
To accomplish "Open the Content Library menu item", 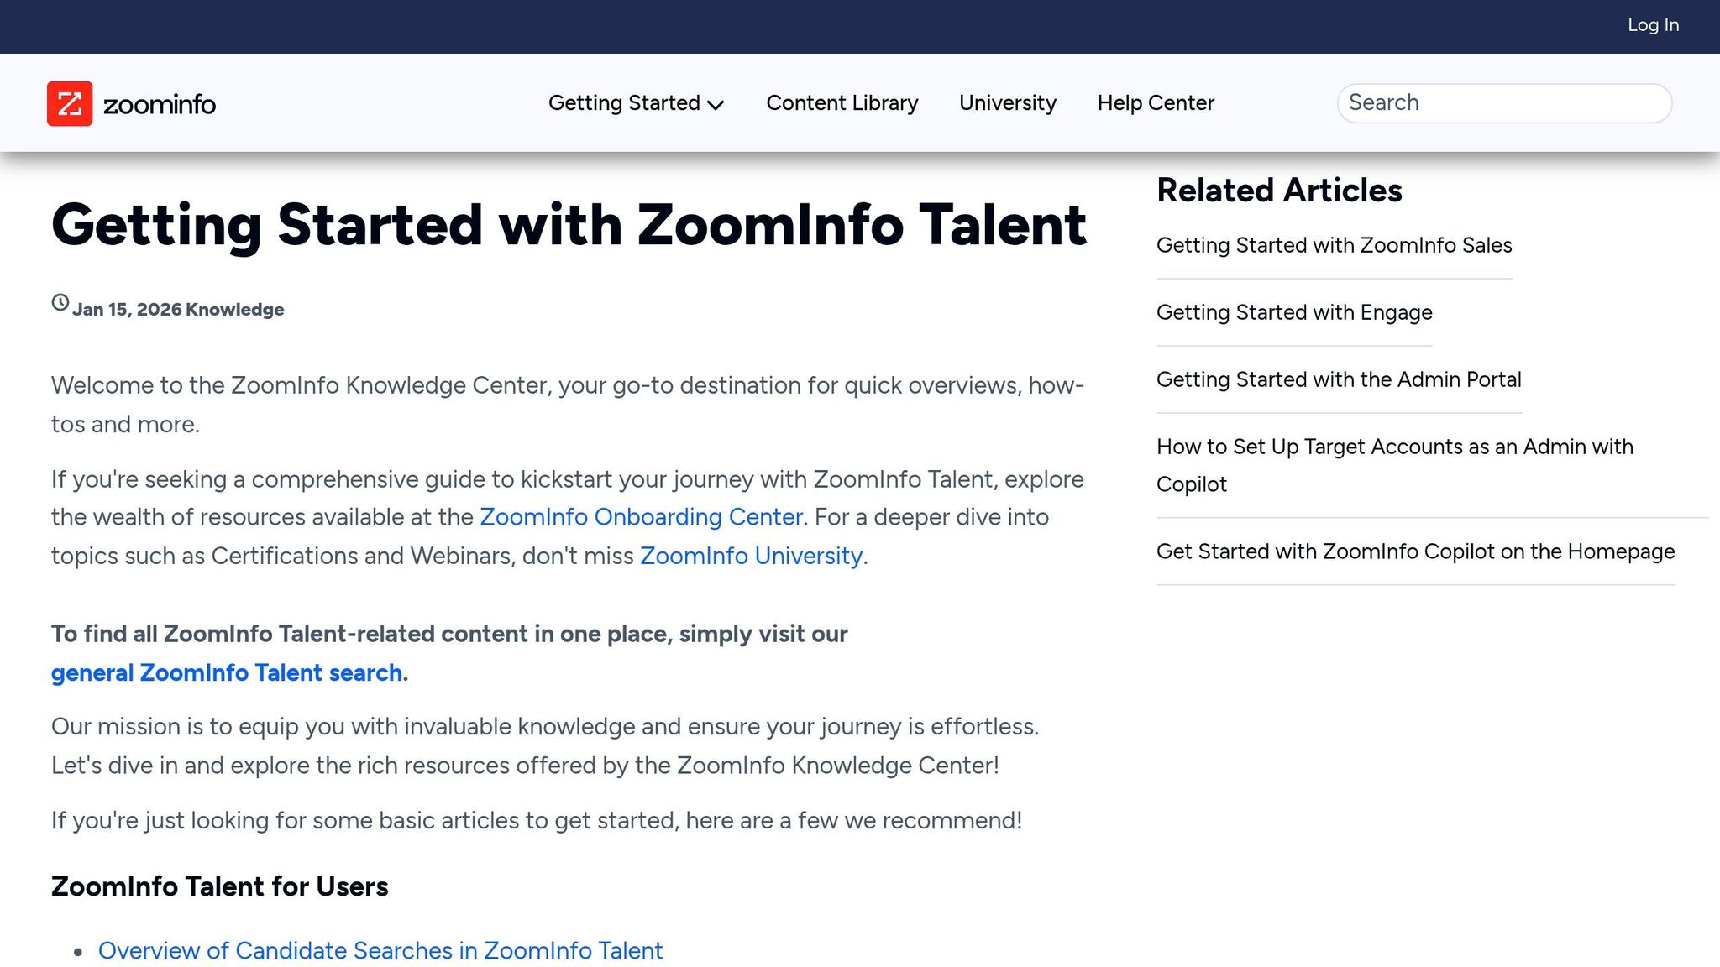I will point(841,102).
